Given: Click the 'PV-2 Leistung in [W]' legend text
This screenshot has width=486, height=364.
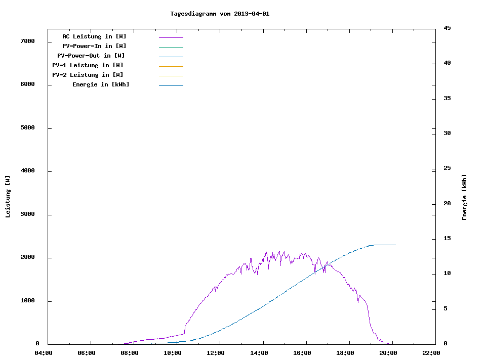Looking at the screenshot, I should [x=88, y=75].
